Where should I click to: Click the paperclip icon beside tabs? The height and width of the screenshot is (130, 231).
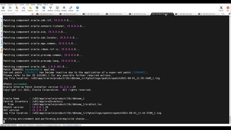coord(230,14)
